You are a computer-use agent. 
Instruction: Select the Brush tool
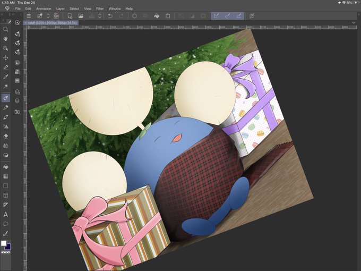6,117
